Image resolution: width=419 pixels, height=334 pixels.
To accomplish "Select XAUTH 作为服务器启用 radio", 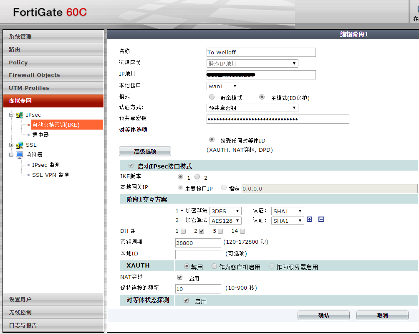I will coord(272,266).
